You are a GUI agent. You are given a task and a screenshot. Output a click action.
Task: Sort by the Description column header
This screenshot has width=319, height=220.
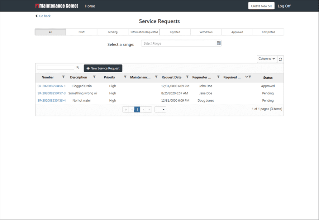click(x=79, y=77)
